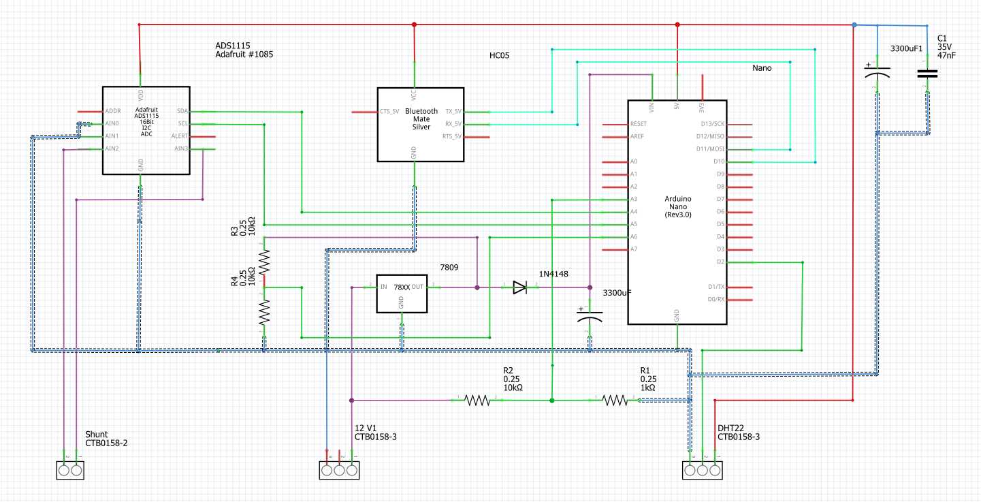The width and height of the screenshot is (981, 502).
Task: Select the Shunt terminal connector
Action: 70,470
